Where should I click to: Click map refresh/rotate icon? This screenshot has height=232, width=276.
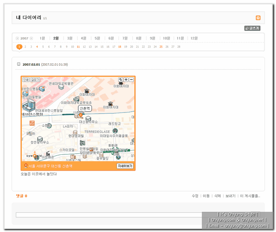121,80
